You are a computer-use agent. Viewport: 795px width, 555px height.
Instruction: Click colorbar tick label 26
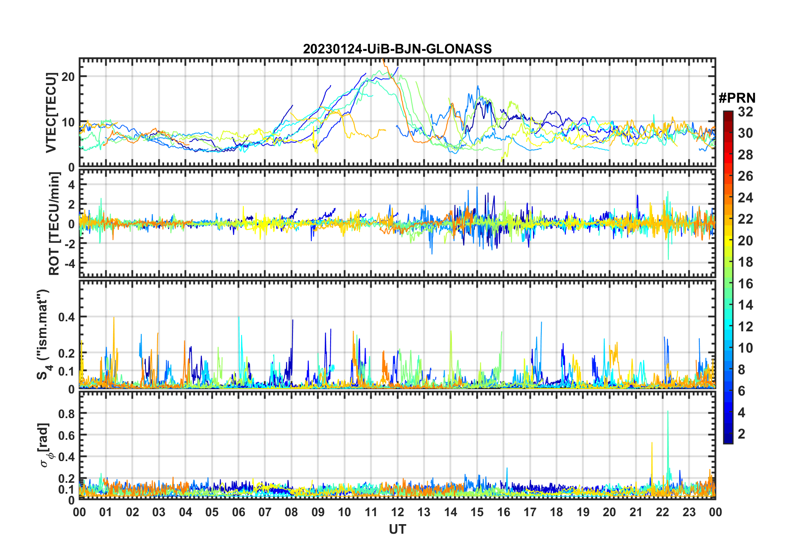745,176
